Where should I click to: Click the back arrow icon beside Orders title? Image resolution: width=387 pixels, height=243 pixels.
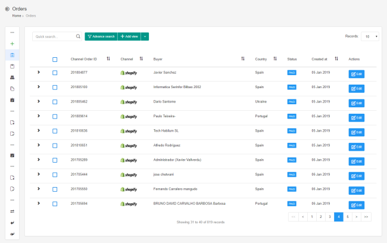click(7, 9)
